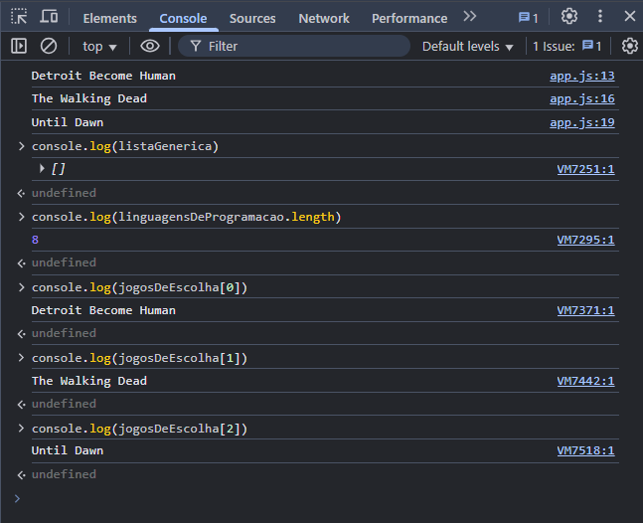The height and width of the screenshot is (523, 643).
Task: Open the VM7295:1 source link
Action: [x=585, y=240]
